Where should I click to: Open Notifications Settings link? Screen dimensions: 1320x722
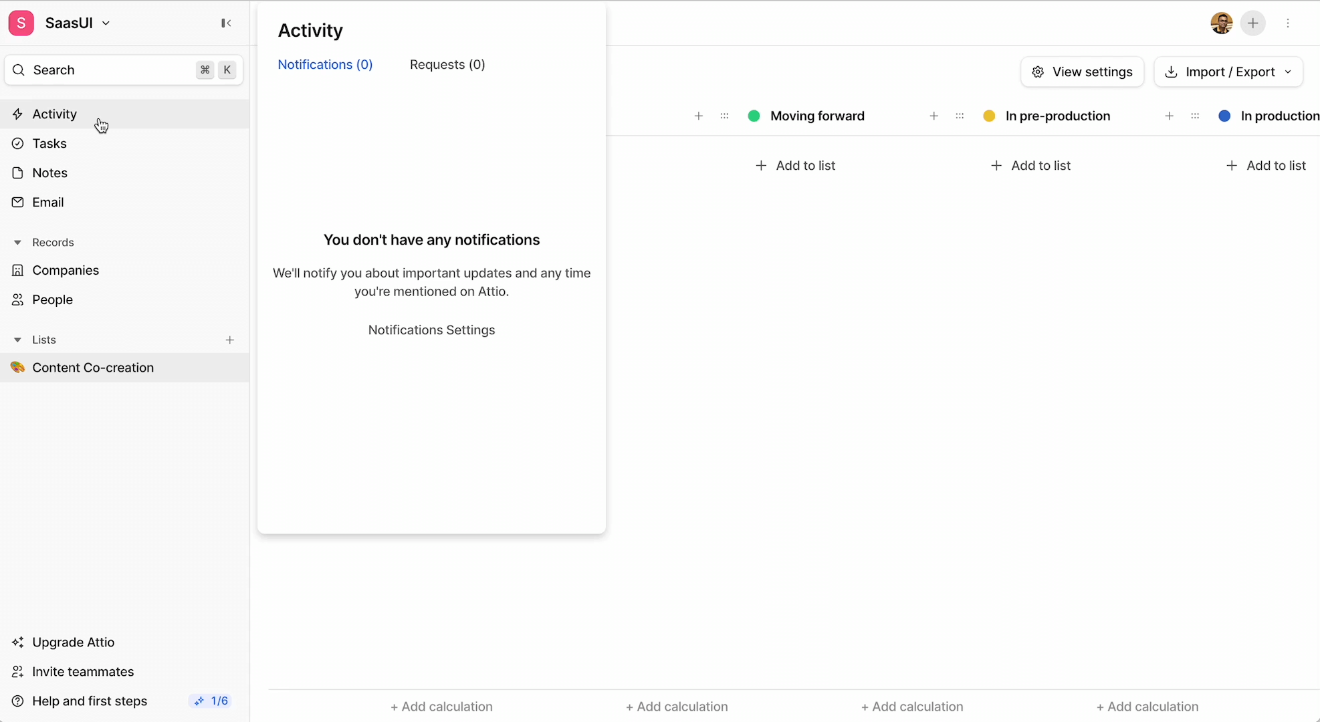(431, 330)
